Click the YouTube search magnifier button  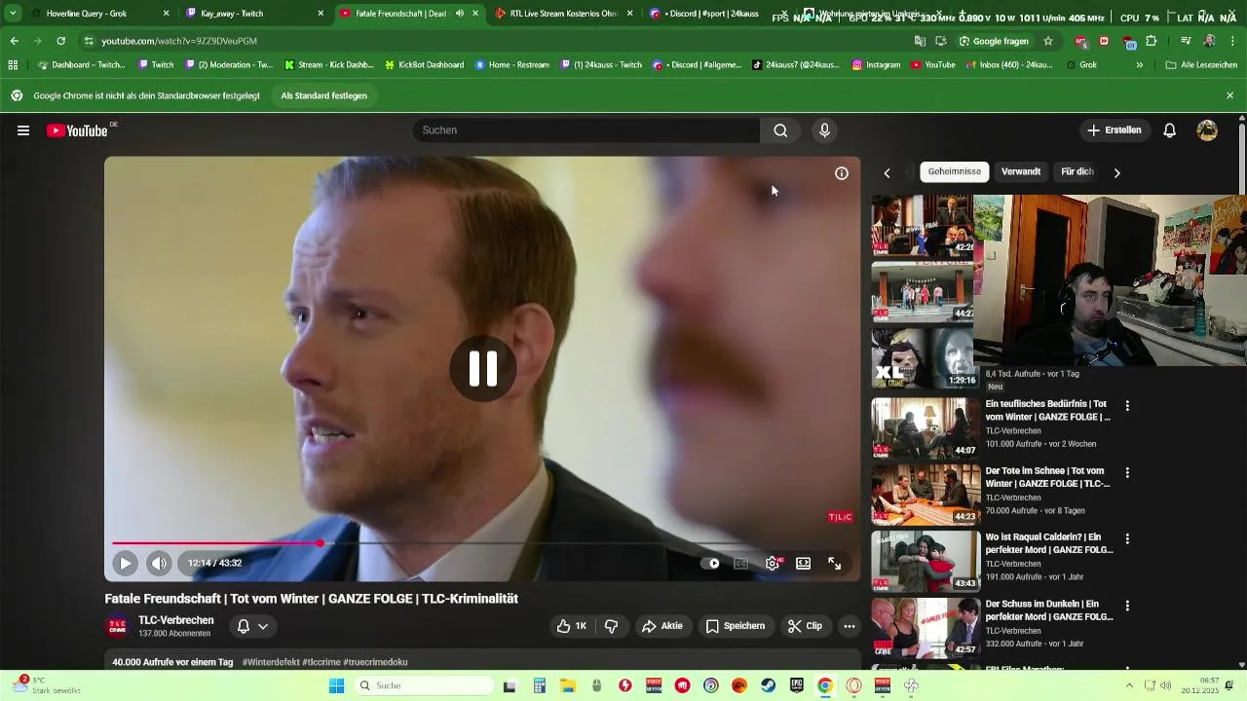point(780,130)
